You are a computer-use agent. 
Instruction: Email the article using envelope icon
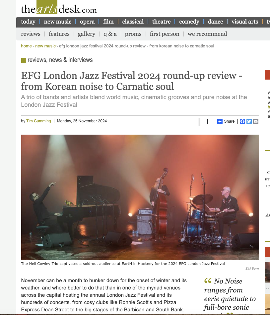click(256, 121)
